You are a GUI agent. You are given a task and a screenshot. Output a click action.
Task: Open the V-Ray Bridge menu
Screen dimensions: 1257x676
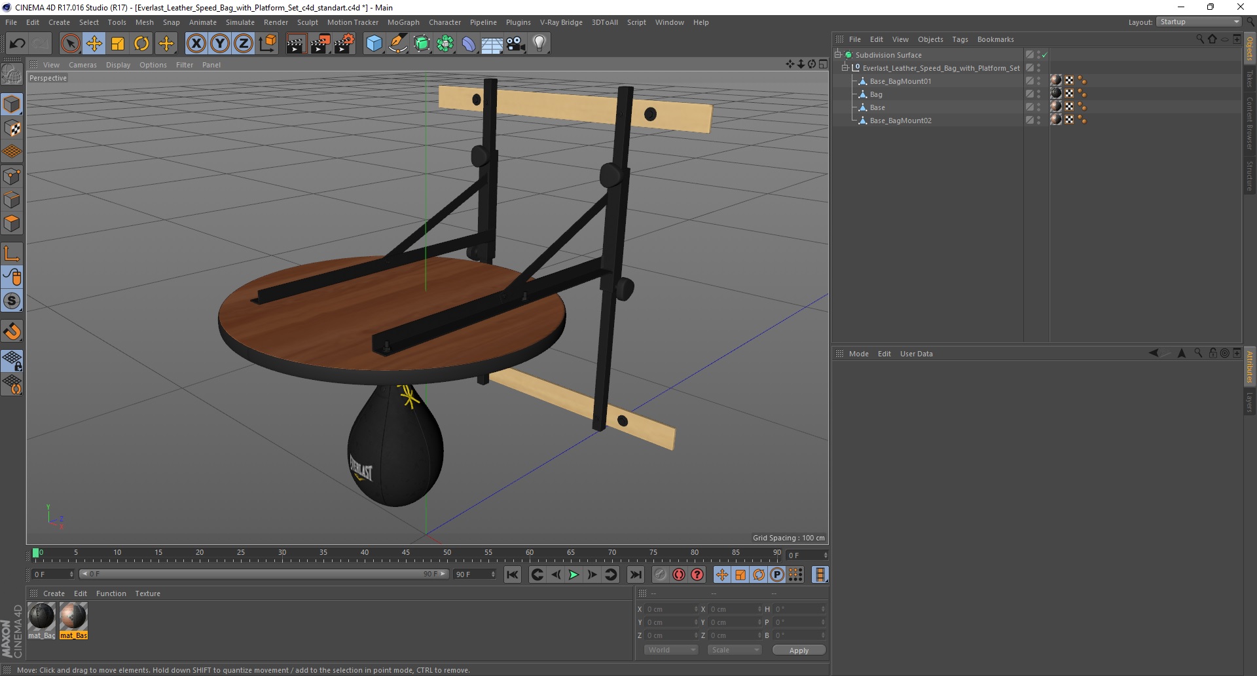click(x=561, y=22)
